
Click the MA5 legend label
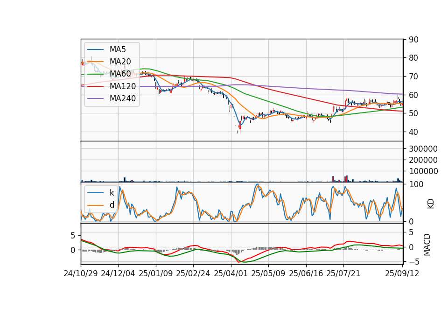pyautogui.click(x=118, y=49)
